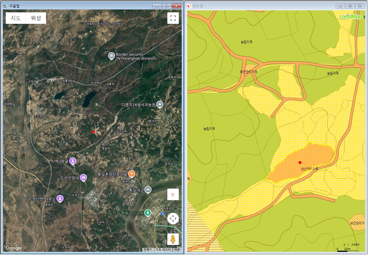Select the 디엠지1KM사과농원 location pin

click(x=160, y=105)
